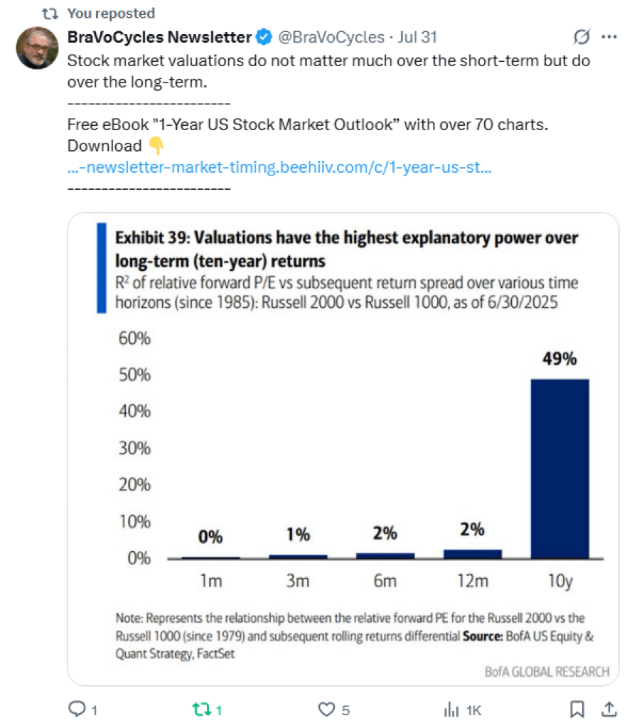
Task: Click the 49% tall 10y bar in chart
Action: point(559,469)
